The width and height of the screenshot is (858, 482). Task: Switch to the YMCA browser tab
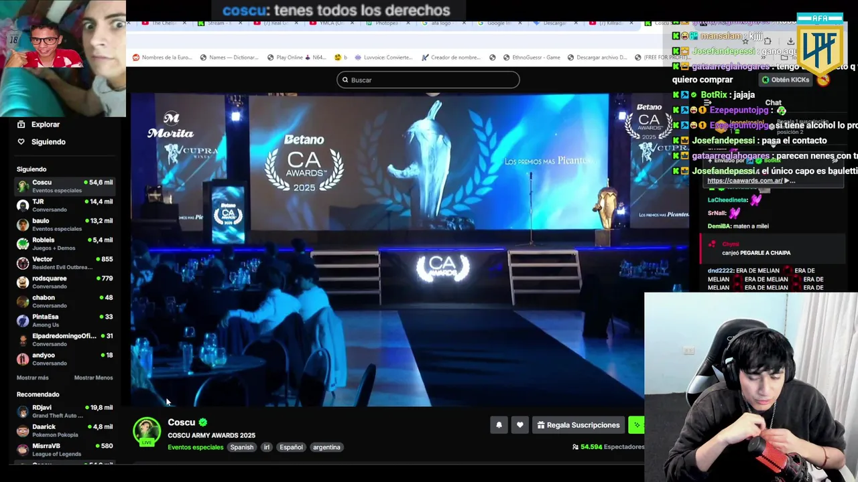pyautogui.click(x=330, y=23)
